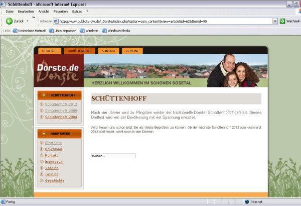Open the Bearbeiten menu
This screenshot has width=301, height=206.
(26, 12)
